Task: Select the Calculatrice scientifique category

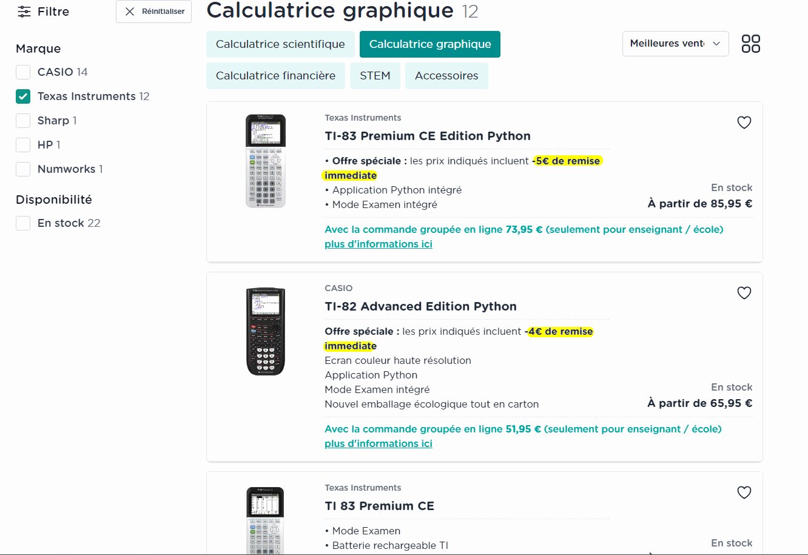Action: coord(280,44)
